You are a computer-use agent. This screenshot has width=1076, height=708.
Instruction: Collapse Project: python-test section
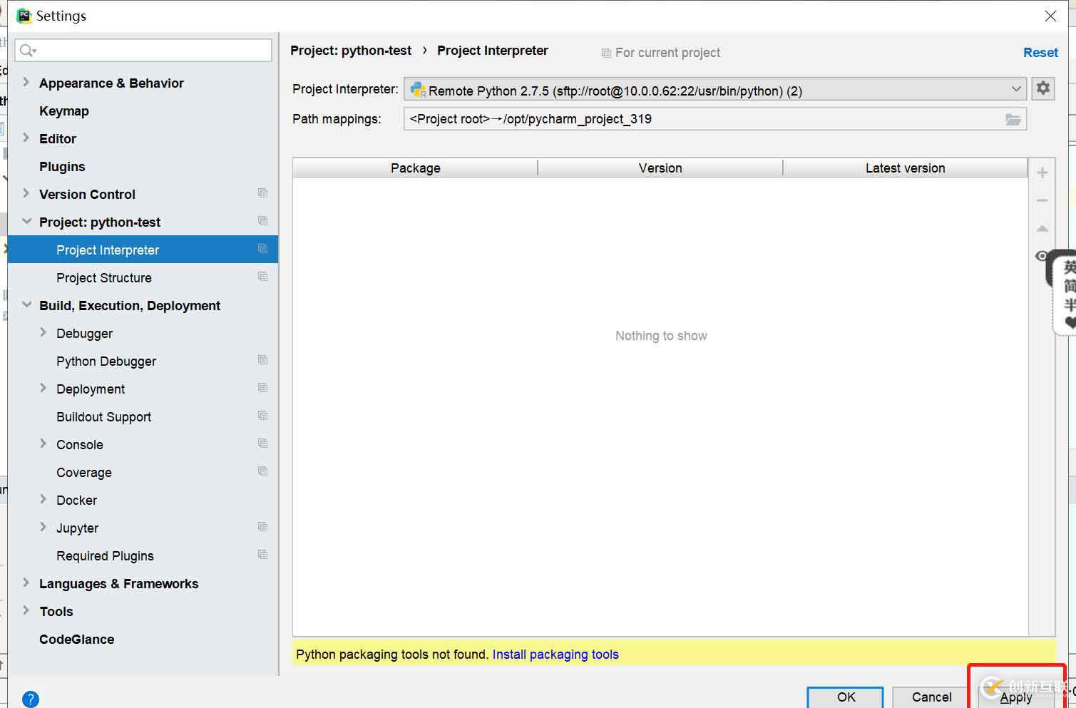click(x=26, y=221)
